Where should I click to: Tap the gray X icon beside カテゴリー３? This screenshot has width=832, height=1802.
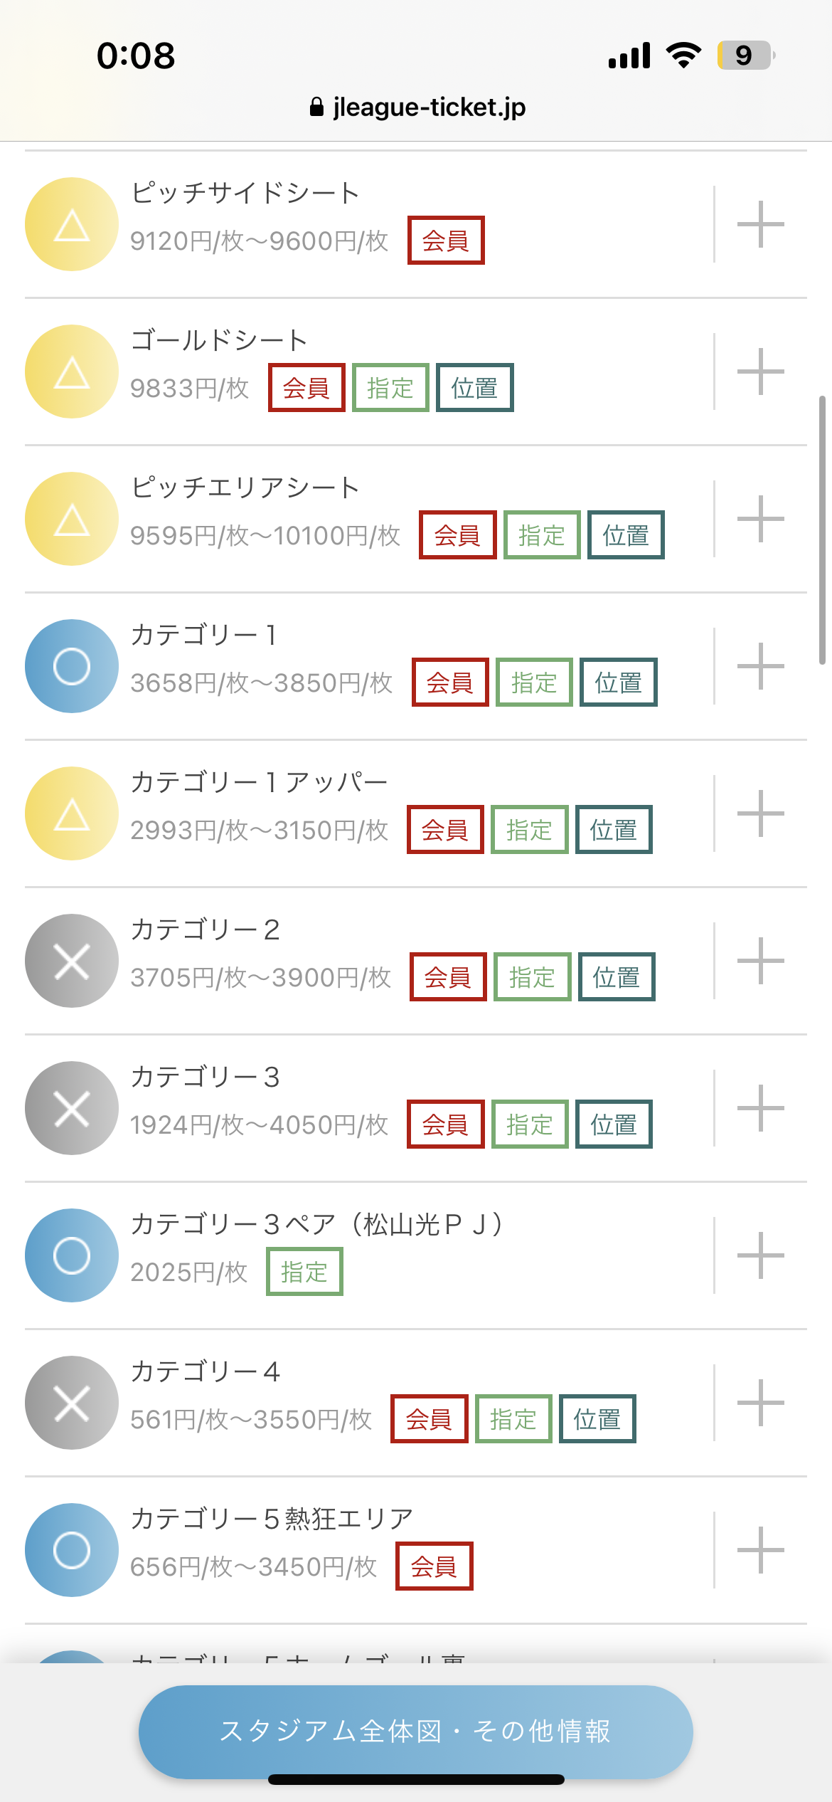click(72, 1108)
